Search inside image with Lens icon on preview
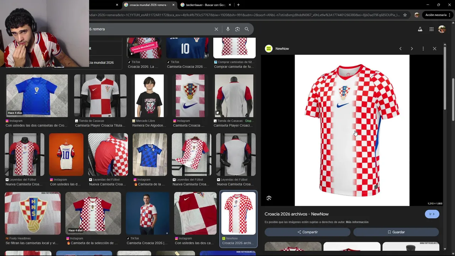This screenshot has width=455, height=256. click(269, 198)
